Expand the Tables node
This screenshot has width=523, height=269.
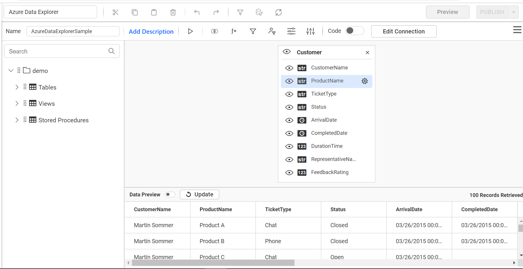coord(17,87)
